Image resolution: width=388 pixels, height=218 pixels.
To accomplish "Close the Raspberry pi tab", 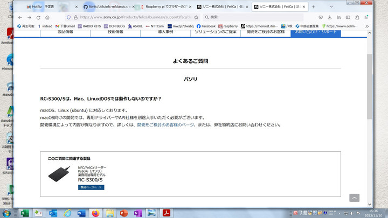I will tap(190, 6).
